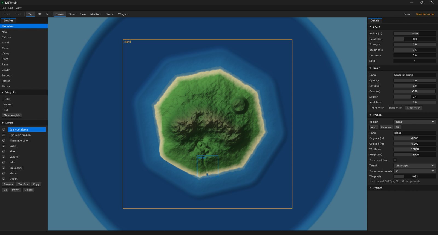Disable the Mountains layer checkbox
438x235 pixels.
point(4,168)
